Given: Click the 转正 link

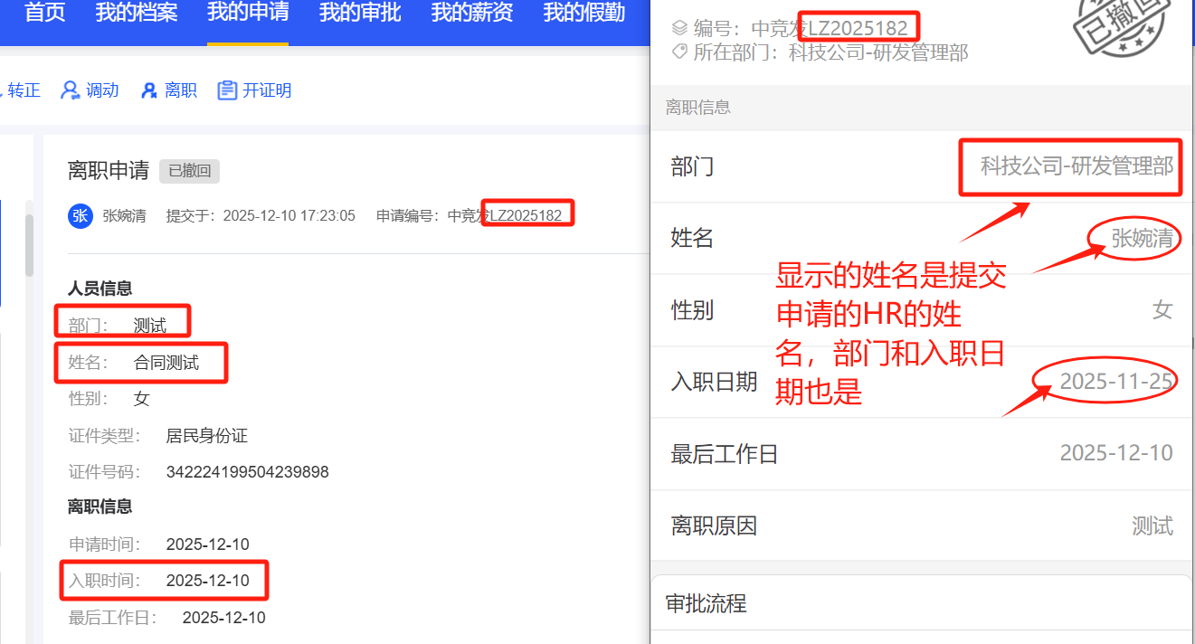Looking at the screenshot, I should click(24, 90).
